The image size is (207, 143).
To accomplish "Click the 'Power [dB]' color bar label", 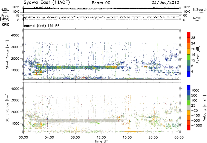I will click(197, 54).
